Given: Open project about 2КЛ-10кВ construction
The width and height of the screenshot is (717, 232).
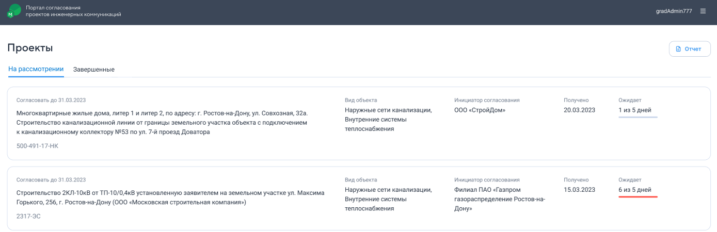Looking at the screenshot, I should click(170, 196).
